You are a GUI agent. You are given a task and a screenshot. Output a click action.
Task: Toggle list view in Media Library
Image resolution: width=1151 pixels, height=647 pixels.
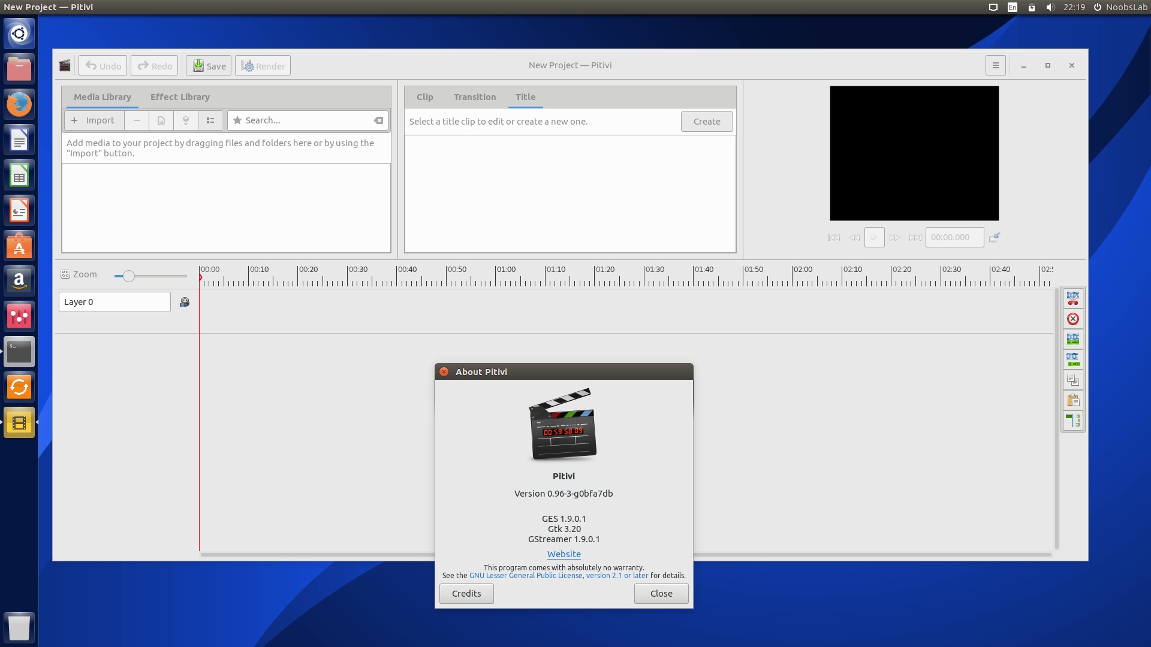210,120
